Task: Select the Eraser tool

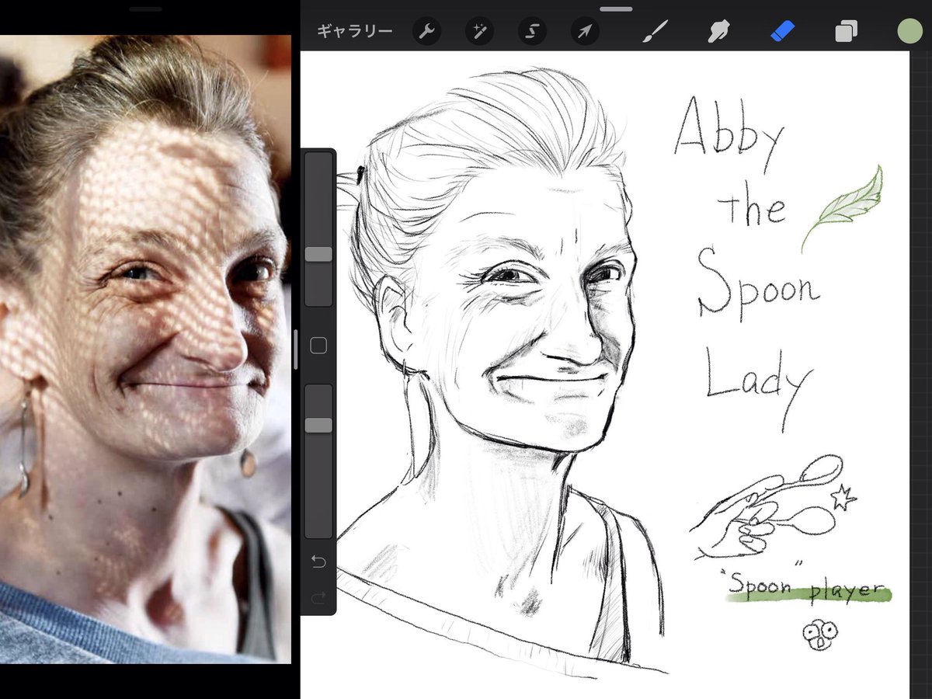Action: 783,32
